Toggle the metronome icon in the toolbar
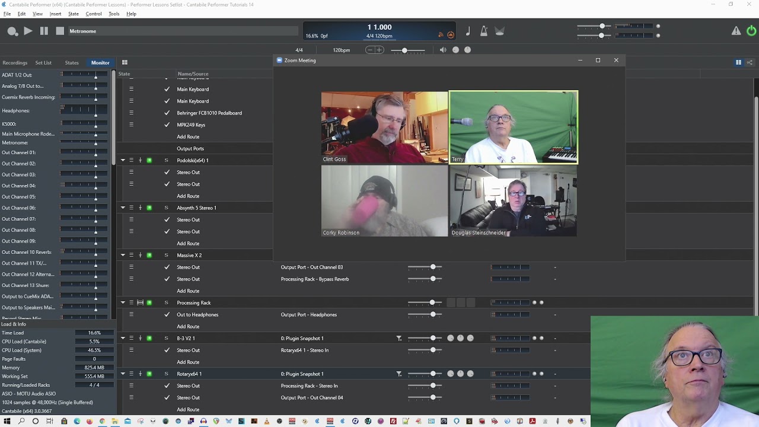The width and height of the screenshot is (759, 427). pyautogui.click(x=484, y=31)
